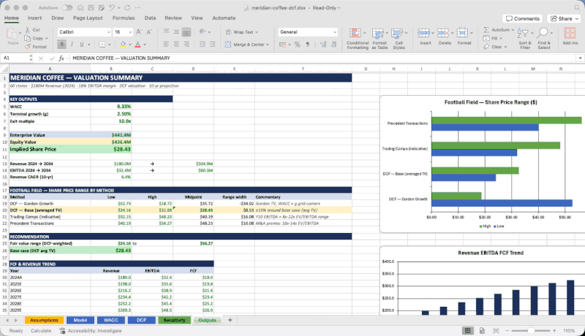Open the Sort & Filter menu

tap(524, 39)
